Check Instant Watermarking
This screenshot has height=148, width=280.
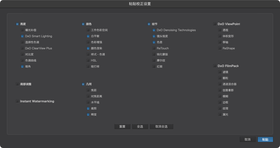pyautogui.click(x=17, y=101)
